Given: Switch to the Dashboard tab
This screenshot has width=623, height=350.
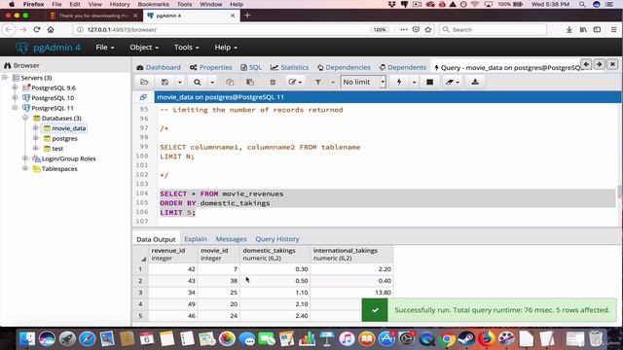Looking at the screenshot, I should (x=159, y=67).
